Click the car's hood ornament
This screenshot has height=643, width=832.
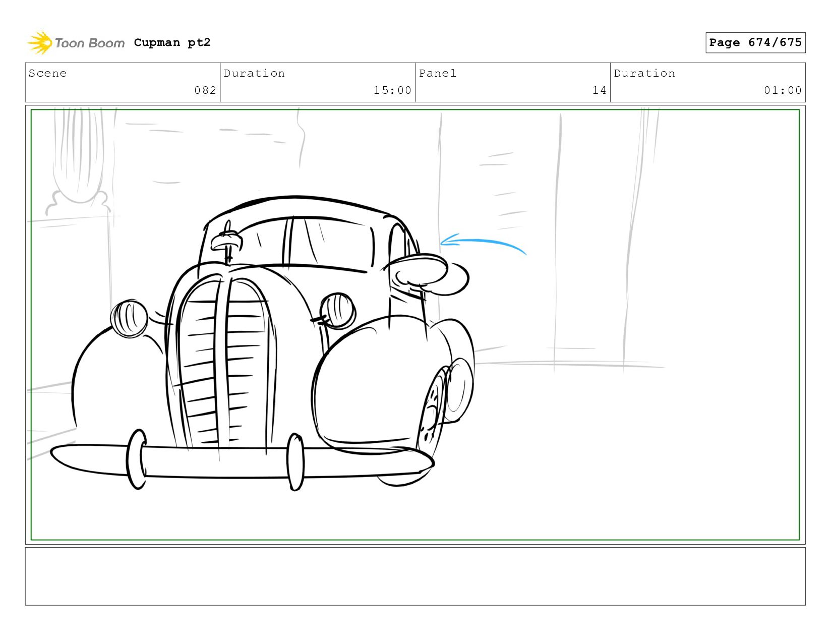pos(226,241)
